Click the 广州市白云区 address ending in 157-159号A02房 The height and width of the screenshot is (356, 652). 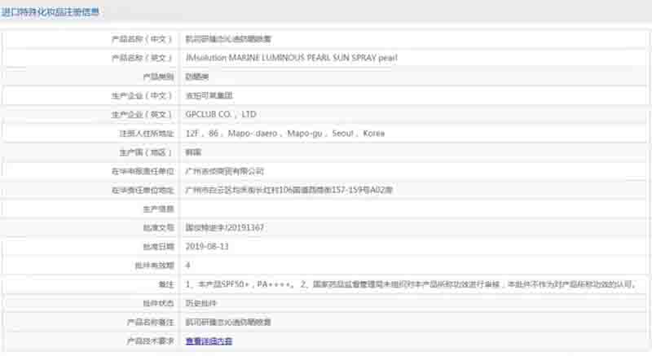click(289, 190)
